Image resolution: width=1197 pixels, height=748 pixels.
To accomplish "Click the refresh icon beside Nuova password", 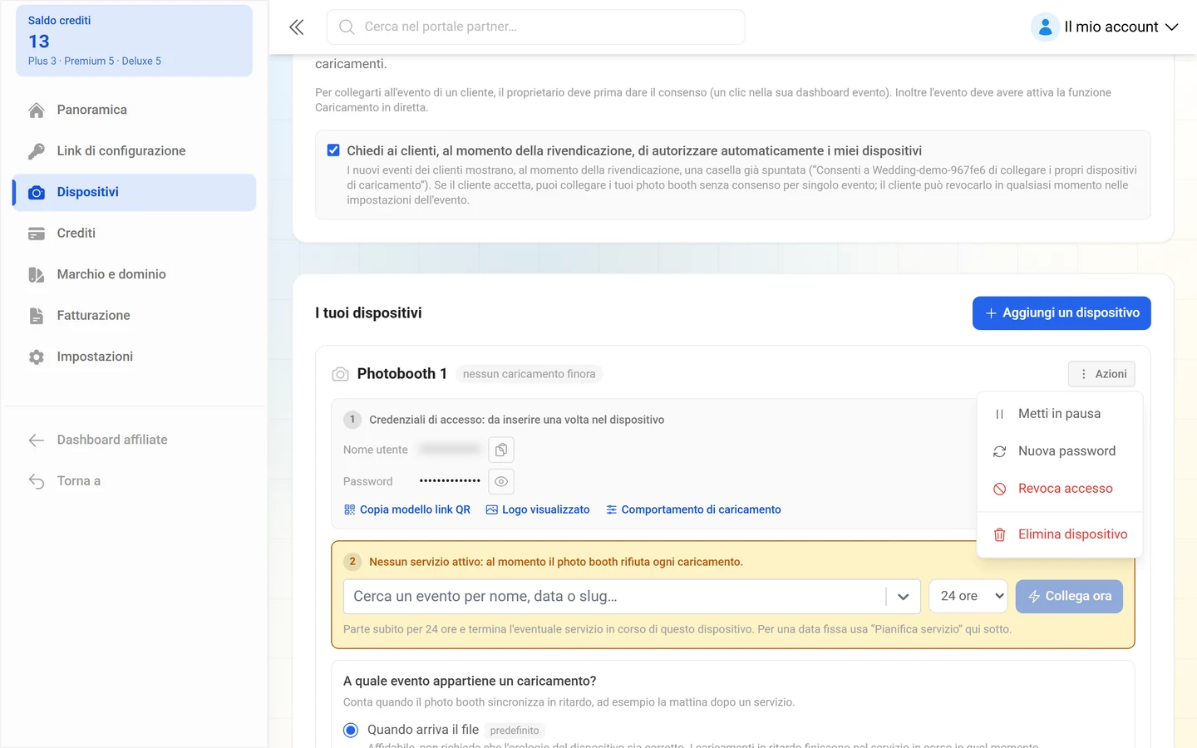I will pyautogui.click(x=1000, y=451).
